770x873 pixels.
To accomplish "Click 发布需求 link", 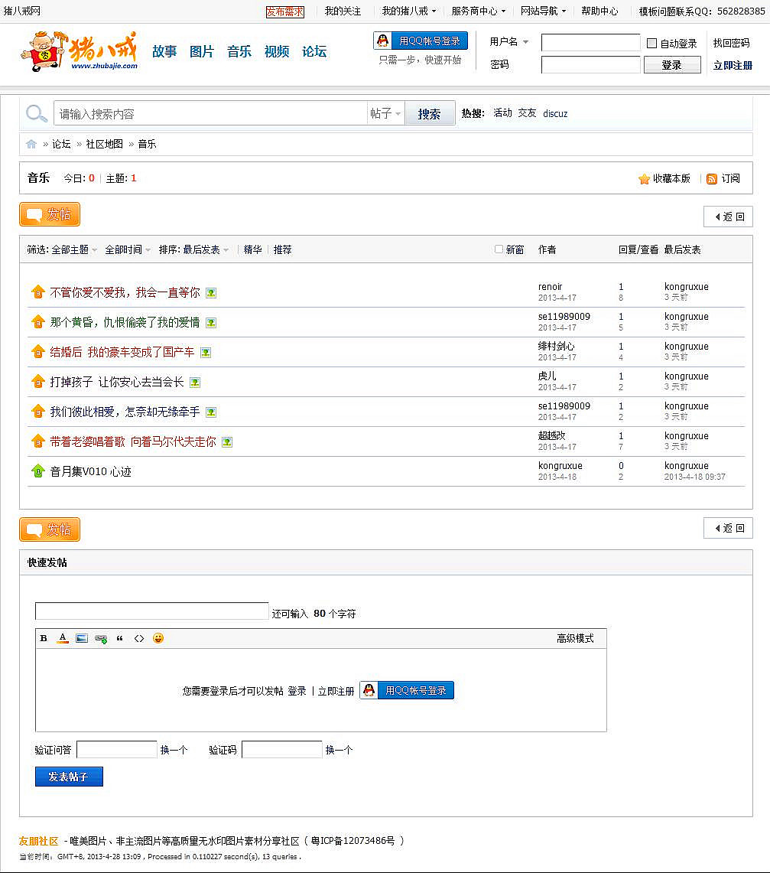I will pyautogui.click(x=285, y=11).
